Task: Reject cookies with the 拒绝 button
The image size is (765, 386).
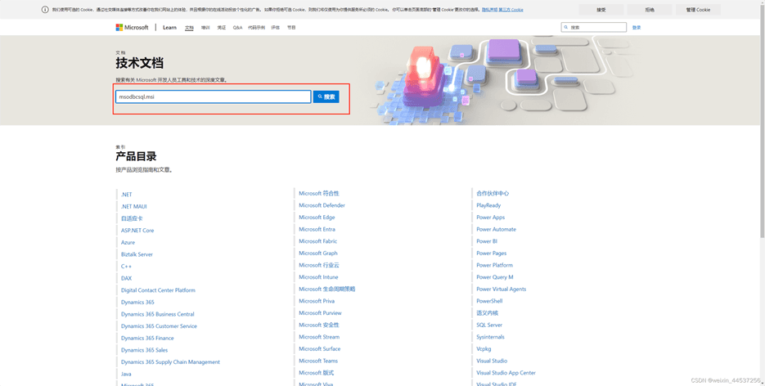Action: (650, 10)
